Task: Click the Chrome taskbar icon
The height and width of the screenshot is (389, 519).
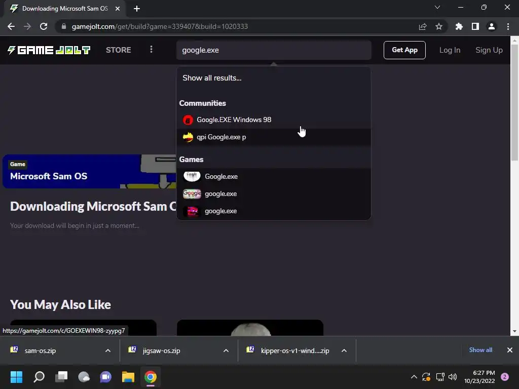Action: [150, 377]
